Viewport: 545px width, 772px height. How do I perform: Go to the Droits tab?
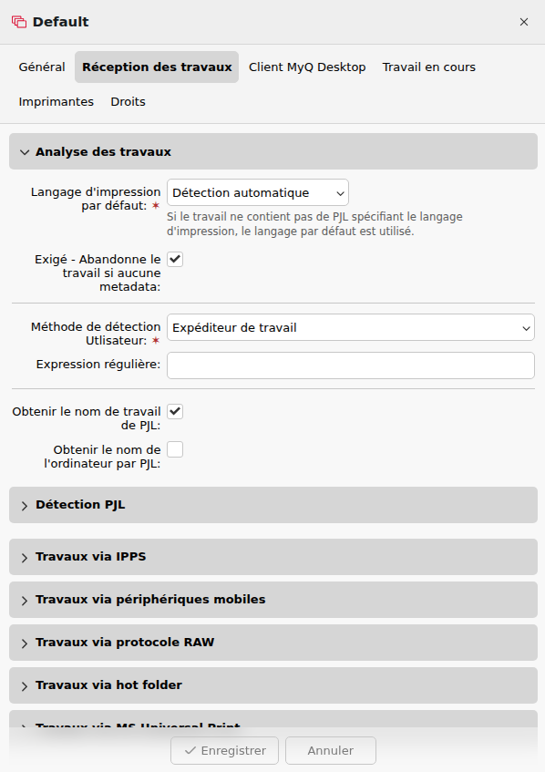[128, 101]
